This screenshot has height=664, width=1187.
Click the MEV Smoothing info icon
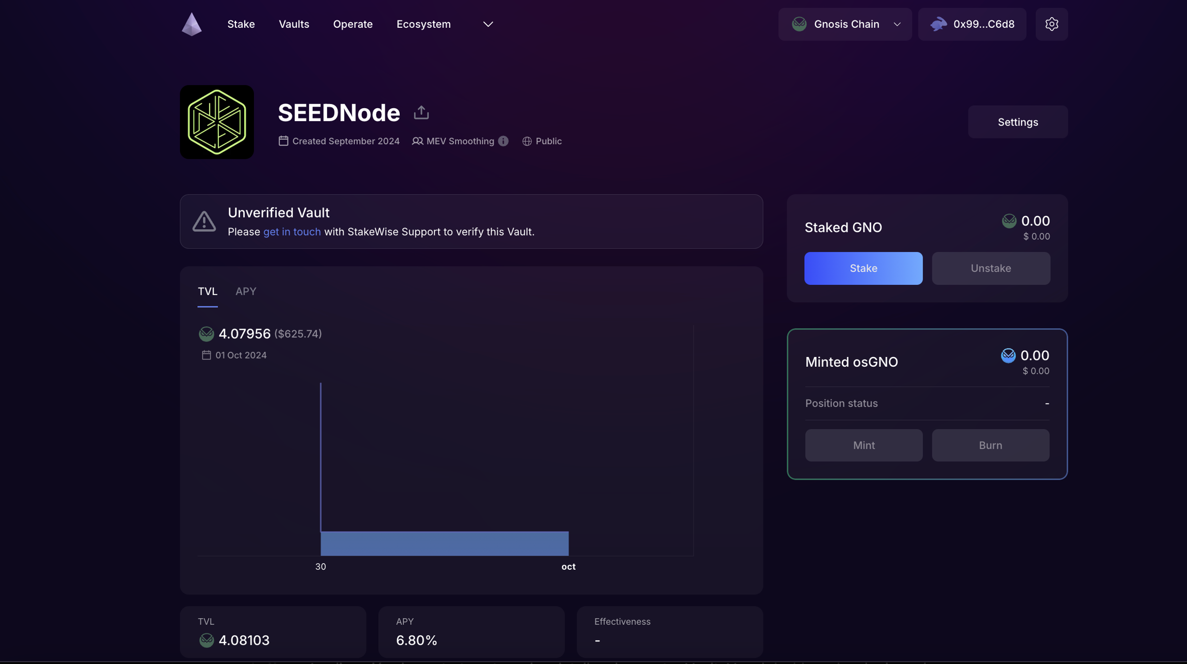point(503,141)
